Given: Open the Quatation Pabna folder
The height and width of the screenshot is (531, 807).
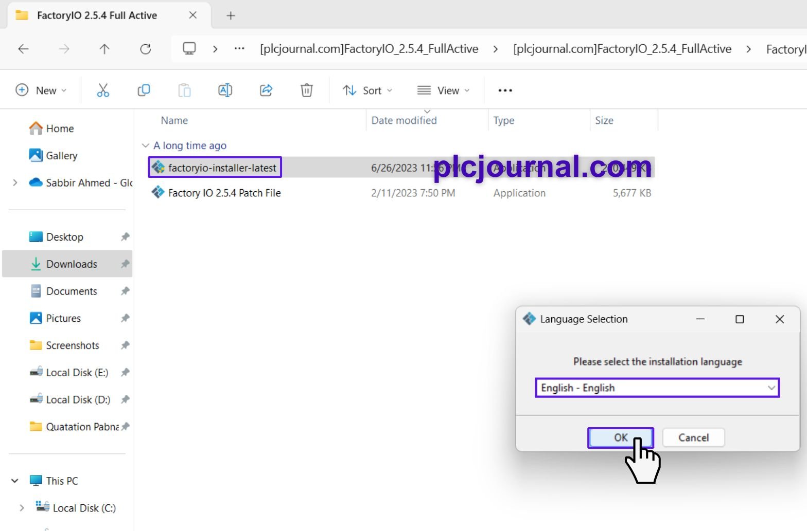Looking at the screenshot, I should 74,427.
